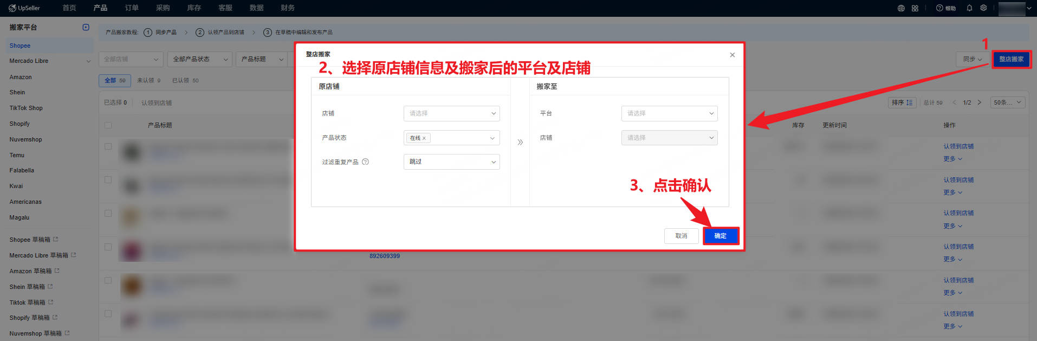The image size is (1037, 341).
Task: Expand 更多 in first product row
Action: (x=952, y=159)
